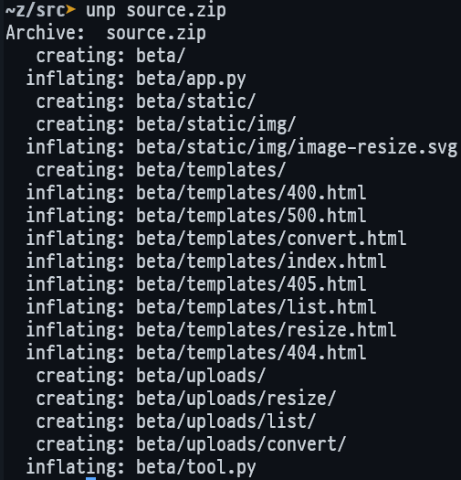Select beta/templates/index.html path
Image resolution: width=461 pixels, height=480 pixels.
(261, 261)
